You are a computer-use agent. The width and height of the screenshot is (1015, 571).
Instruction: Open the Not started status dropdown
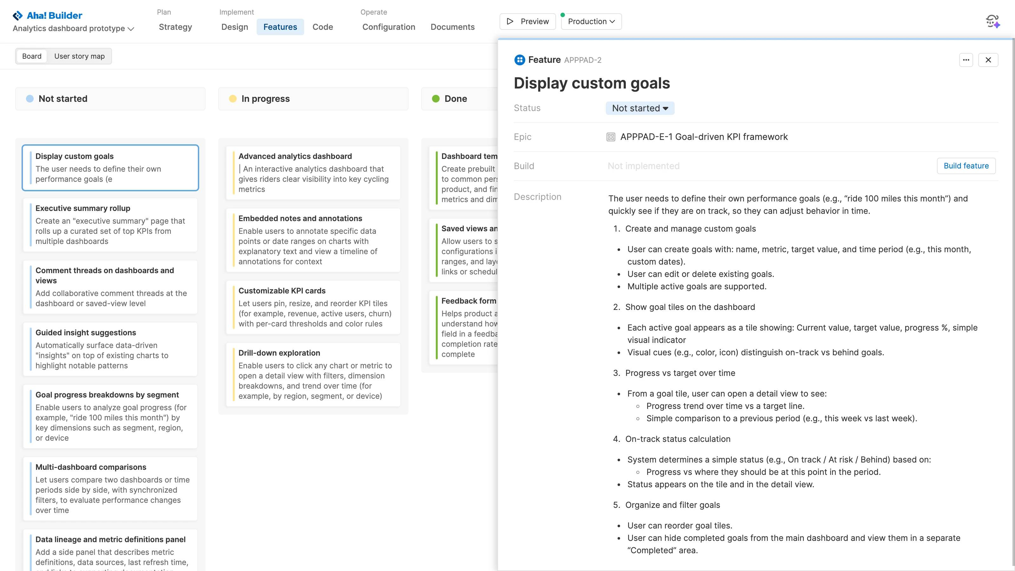point(639,108)
